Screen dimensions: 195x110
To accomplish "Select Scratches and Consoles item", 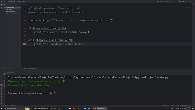I will point(12,13).
